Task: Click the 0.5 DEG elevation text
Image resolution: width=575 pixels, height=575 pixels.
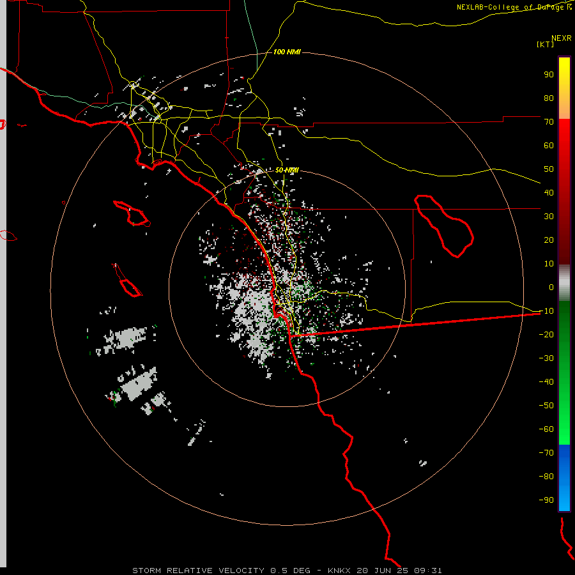Action: [291, 571]
